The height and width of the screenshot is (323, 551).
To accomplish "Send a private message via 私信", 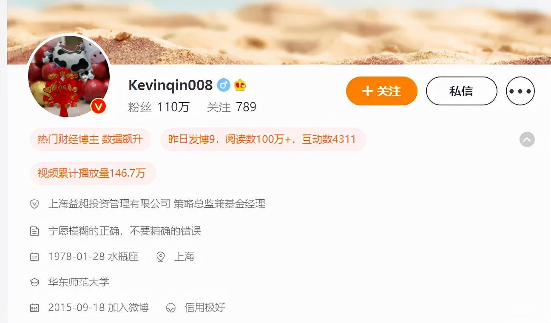I will coord(461,91).
